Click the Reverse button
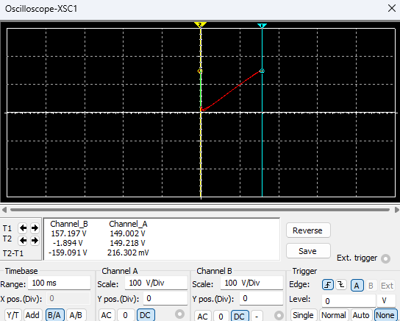The width and height of the screenshot is (400, 321). [x=308, y=230]
